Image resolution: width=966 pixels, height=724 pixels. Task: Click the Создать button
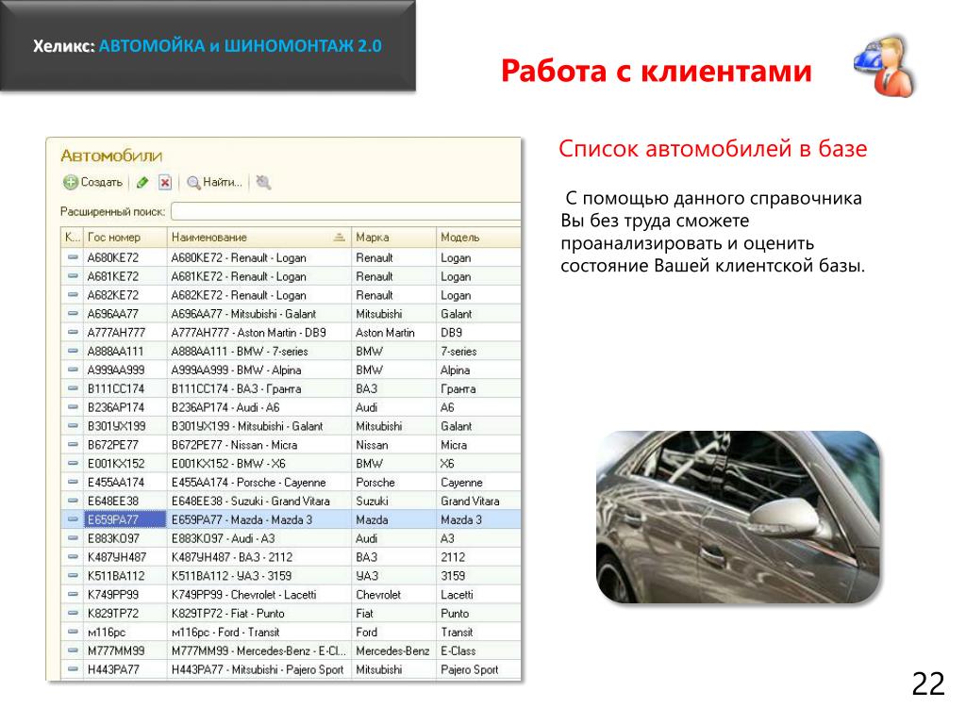click(93, 182)
